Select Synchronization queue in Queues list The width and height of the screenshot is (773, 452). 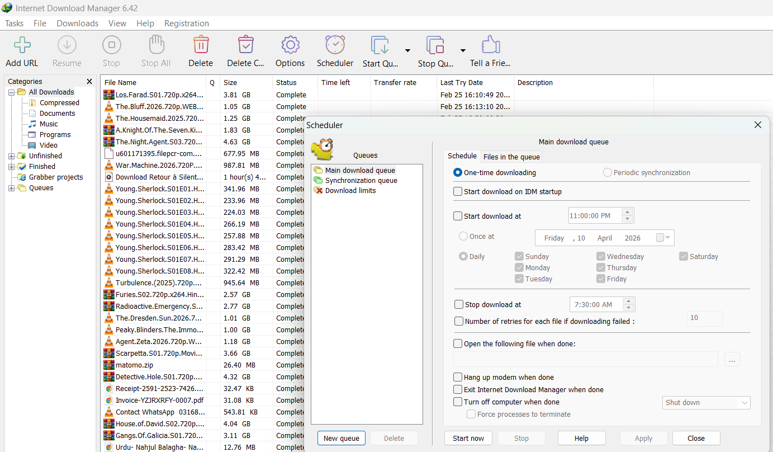361,180
